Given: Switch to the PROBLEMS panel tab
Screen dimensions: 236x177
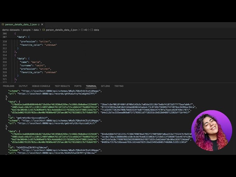Looking at the screenshot, I should tap(8, 86).
